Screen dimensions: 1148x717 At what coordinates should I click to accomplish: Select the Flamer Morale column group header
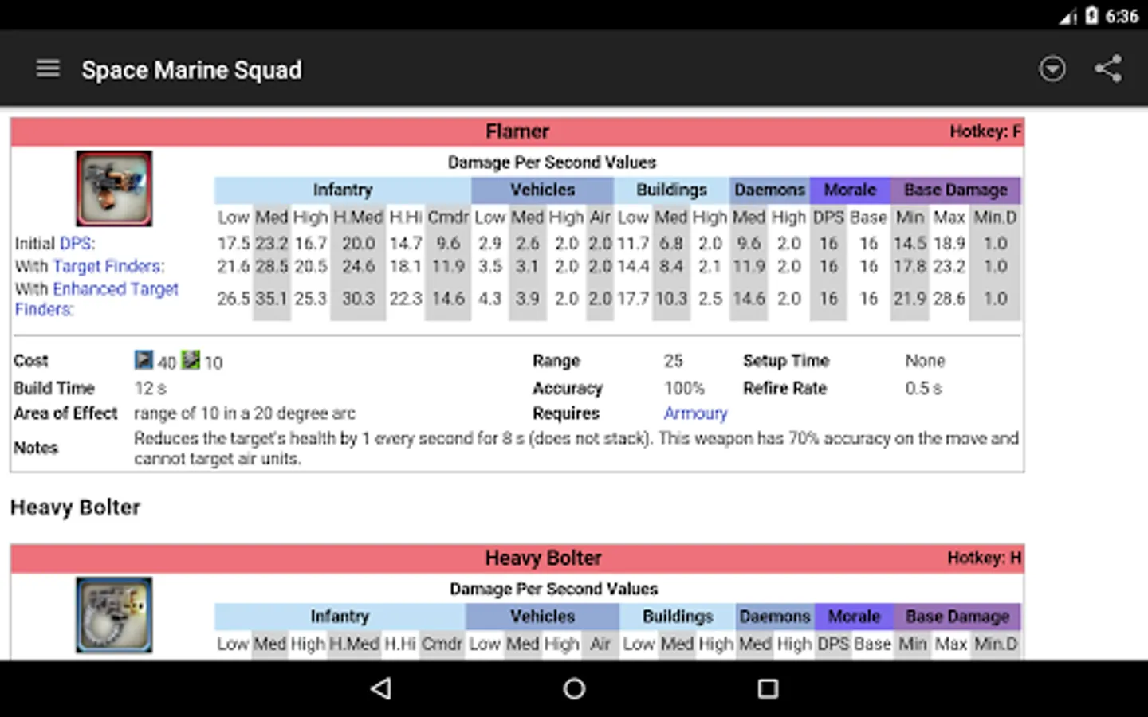850,190
